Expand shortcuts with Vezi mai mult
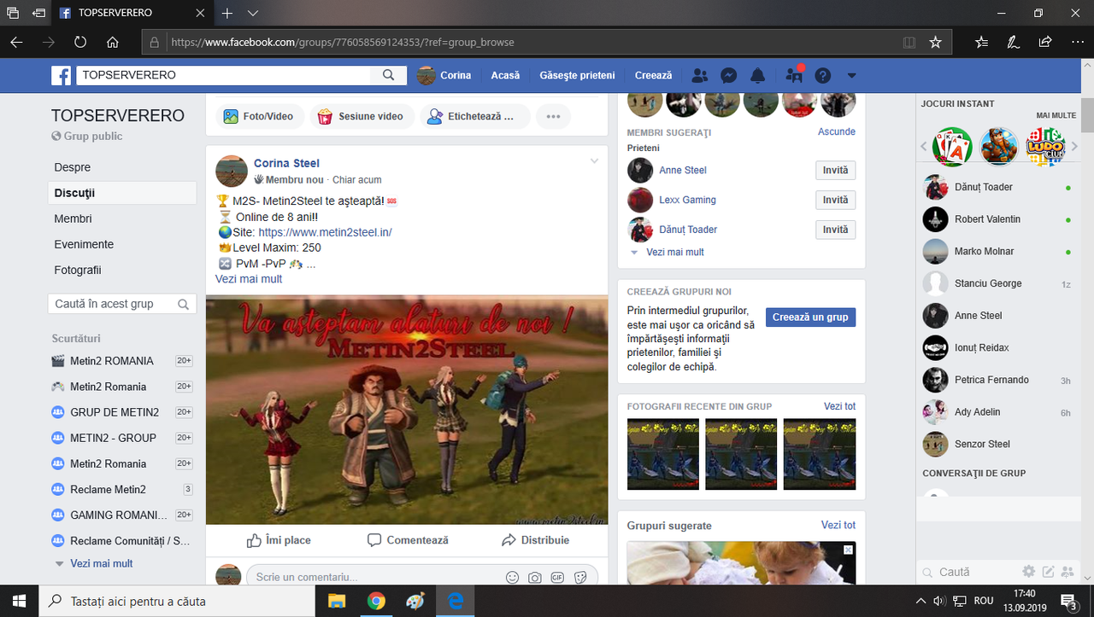This screenshot has width=1094, height=617. tap(101, 563)
